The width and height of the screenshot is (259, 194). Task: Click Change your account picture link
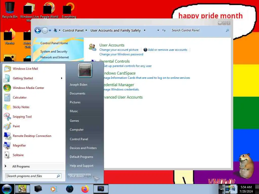pos(119,50)
